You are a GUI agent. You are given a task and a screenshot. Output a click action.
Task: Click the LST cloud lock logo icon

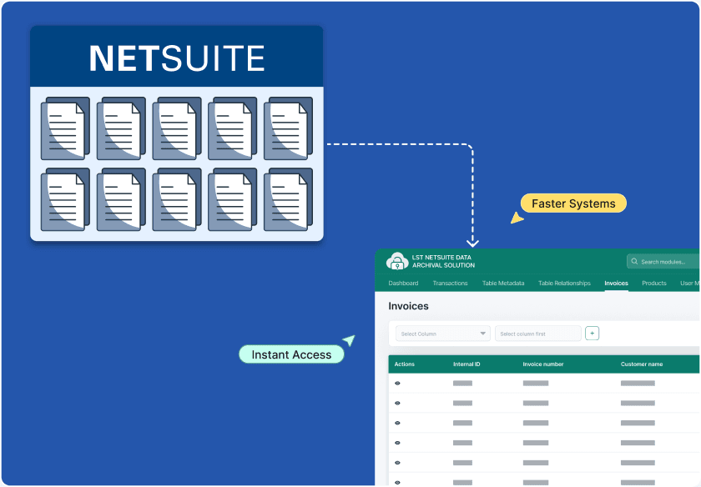pos(397,261)
